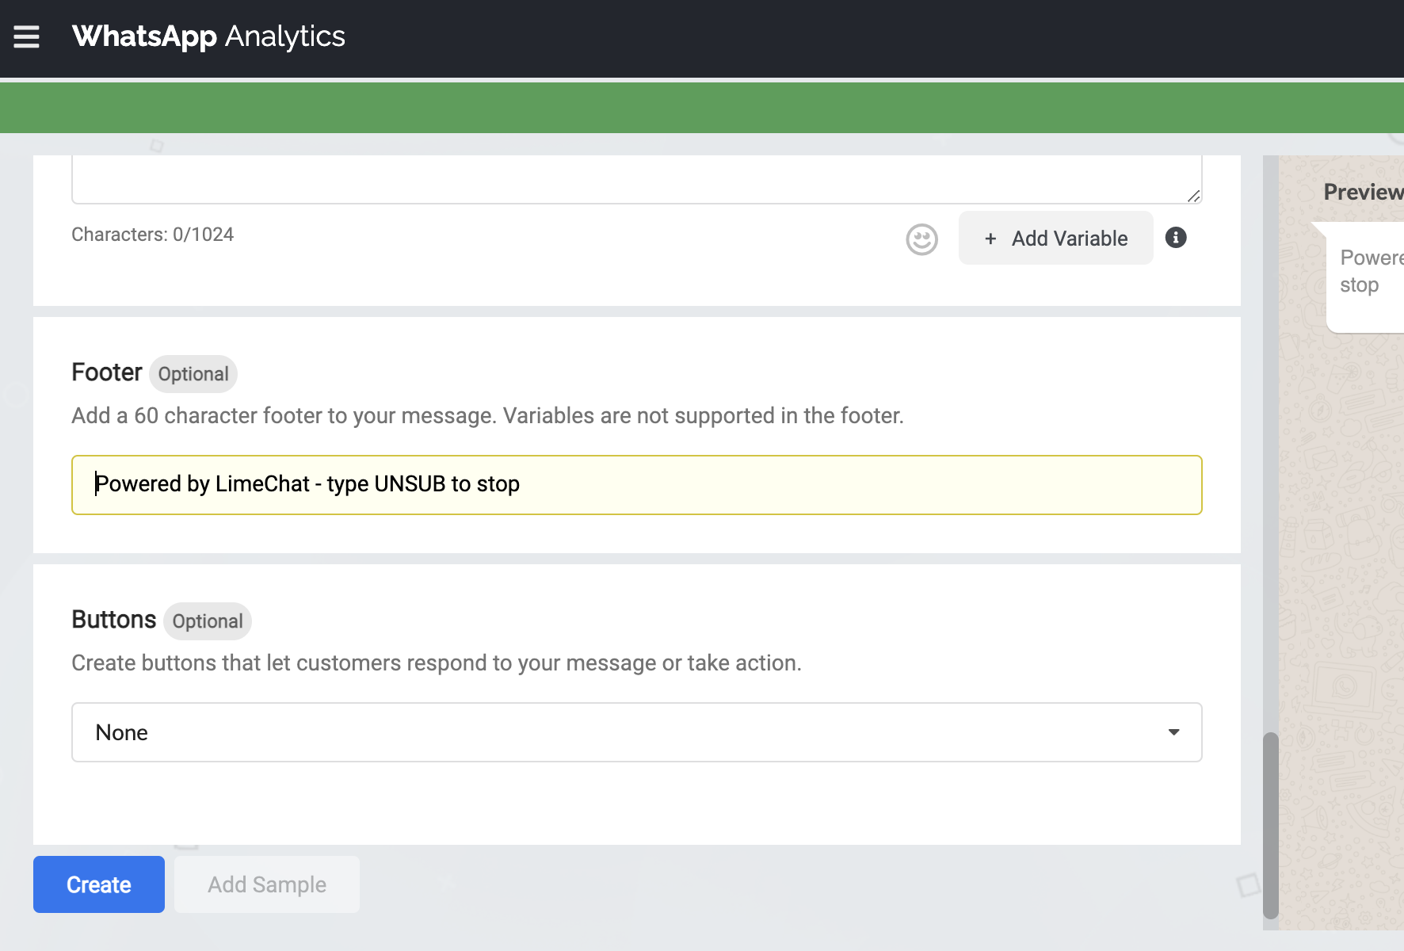Click the Add Sample button
1404x951 pixels.
pyautogui.click(x=267, y=884)
